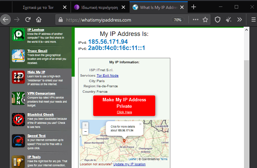Open the Leaflet attribution link
Screen dimensions: 257x168
pos(132,159)
